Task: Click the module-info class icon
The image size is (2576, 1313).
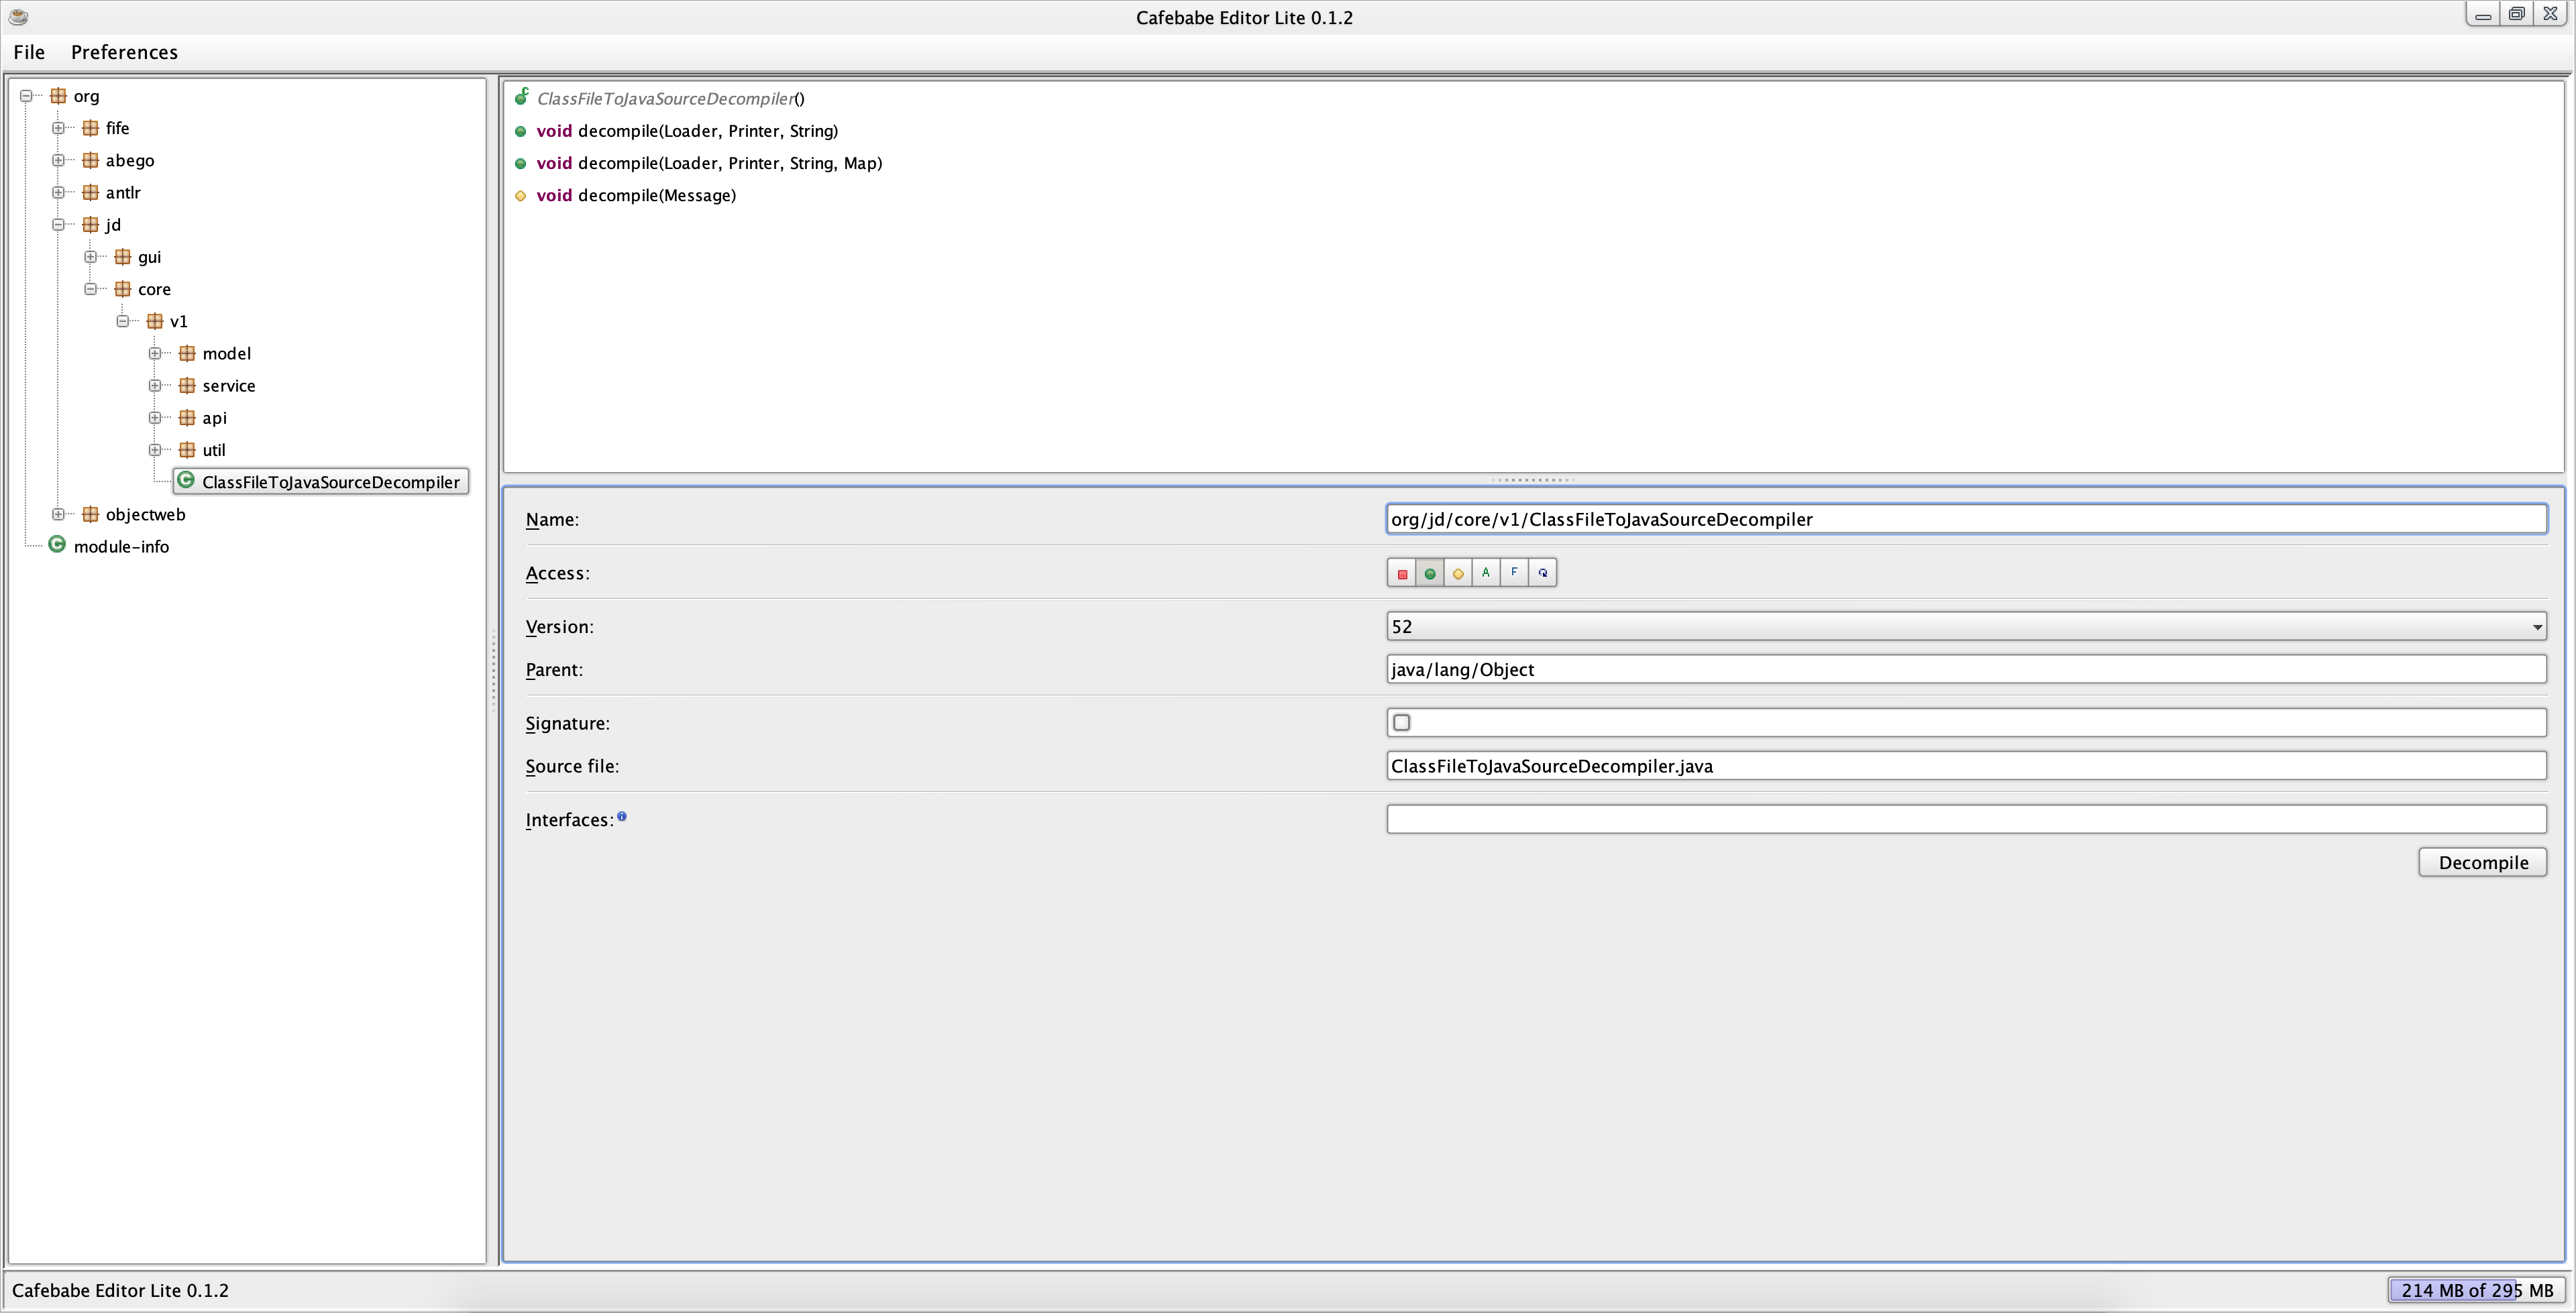Action: click(57, 545)
